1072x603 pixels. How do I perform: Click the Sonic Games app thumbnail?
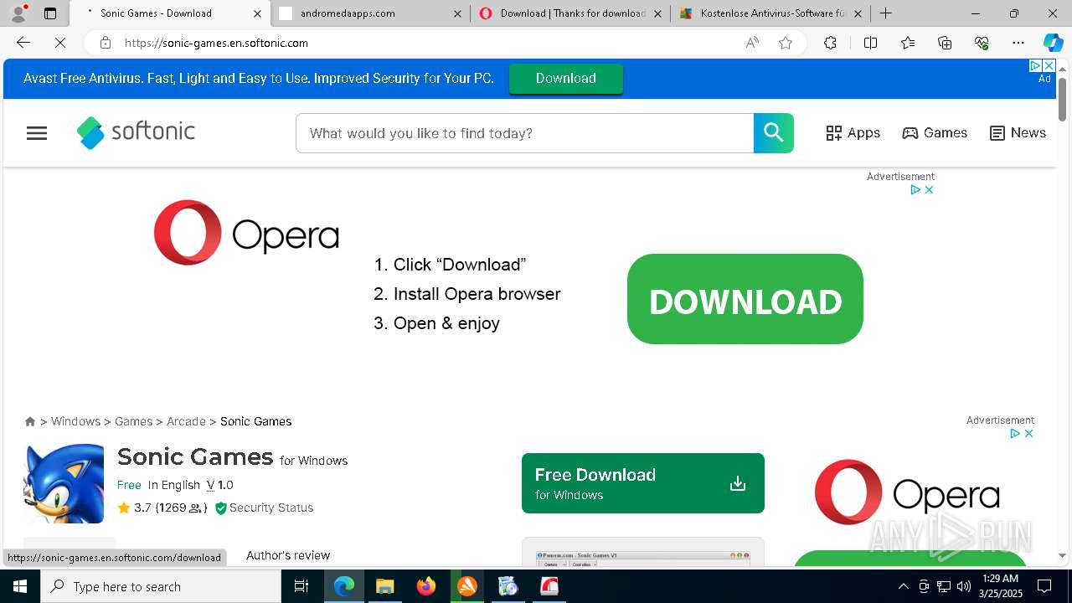64,483
